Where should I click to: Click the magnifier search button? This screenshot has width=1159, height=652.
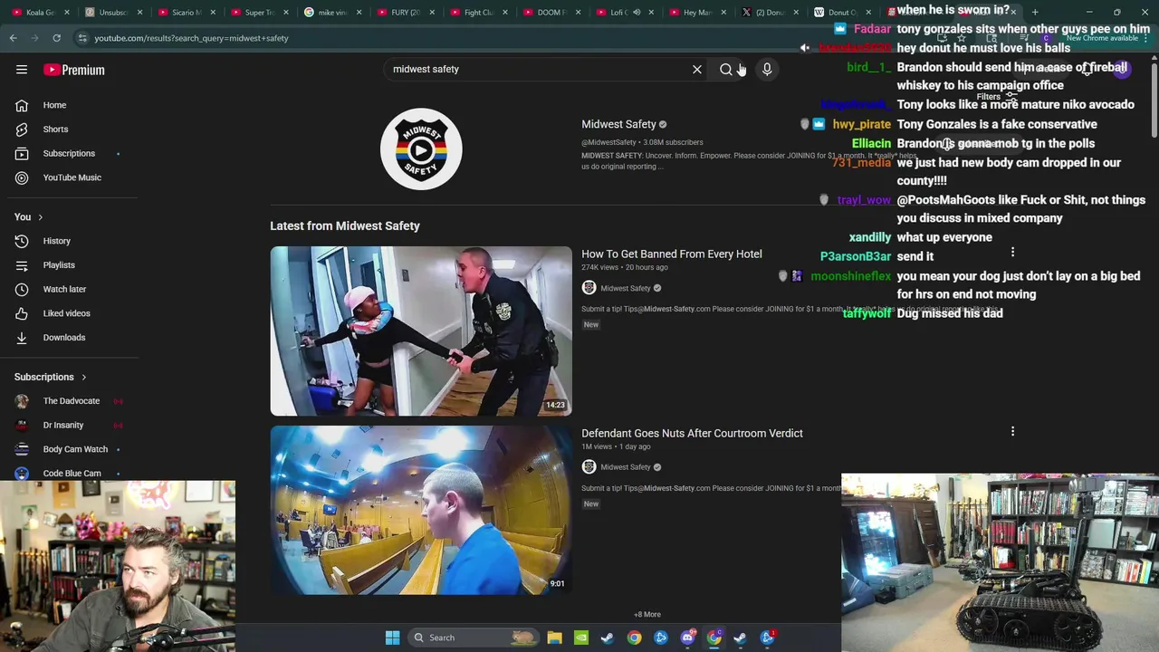point(725,69)
